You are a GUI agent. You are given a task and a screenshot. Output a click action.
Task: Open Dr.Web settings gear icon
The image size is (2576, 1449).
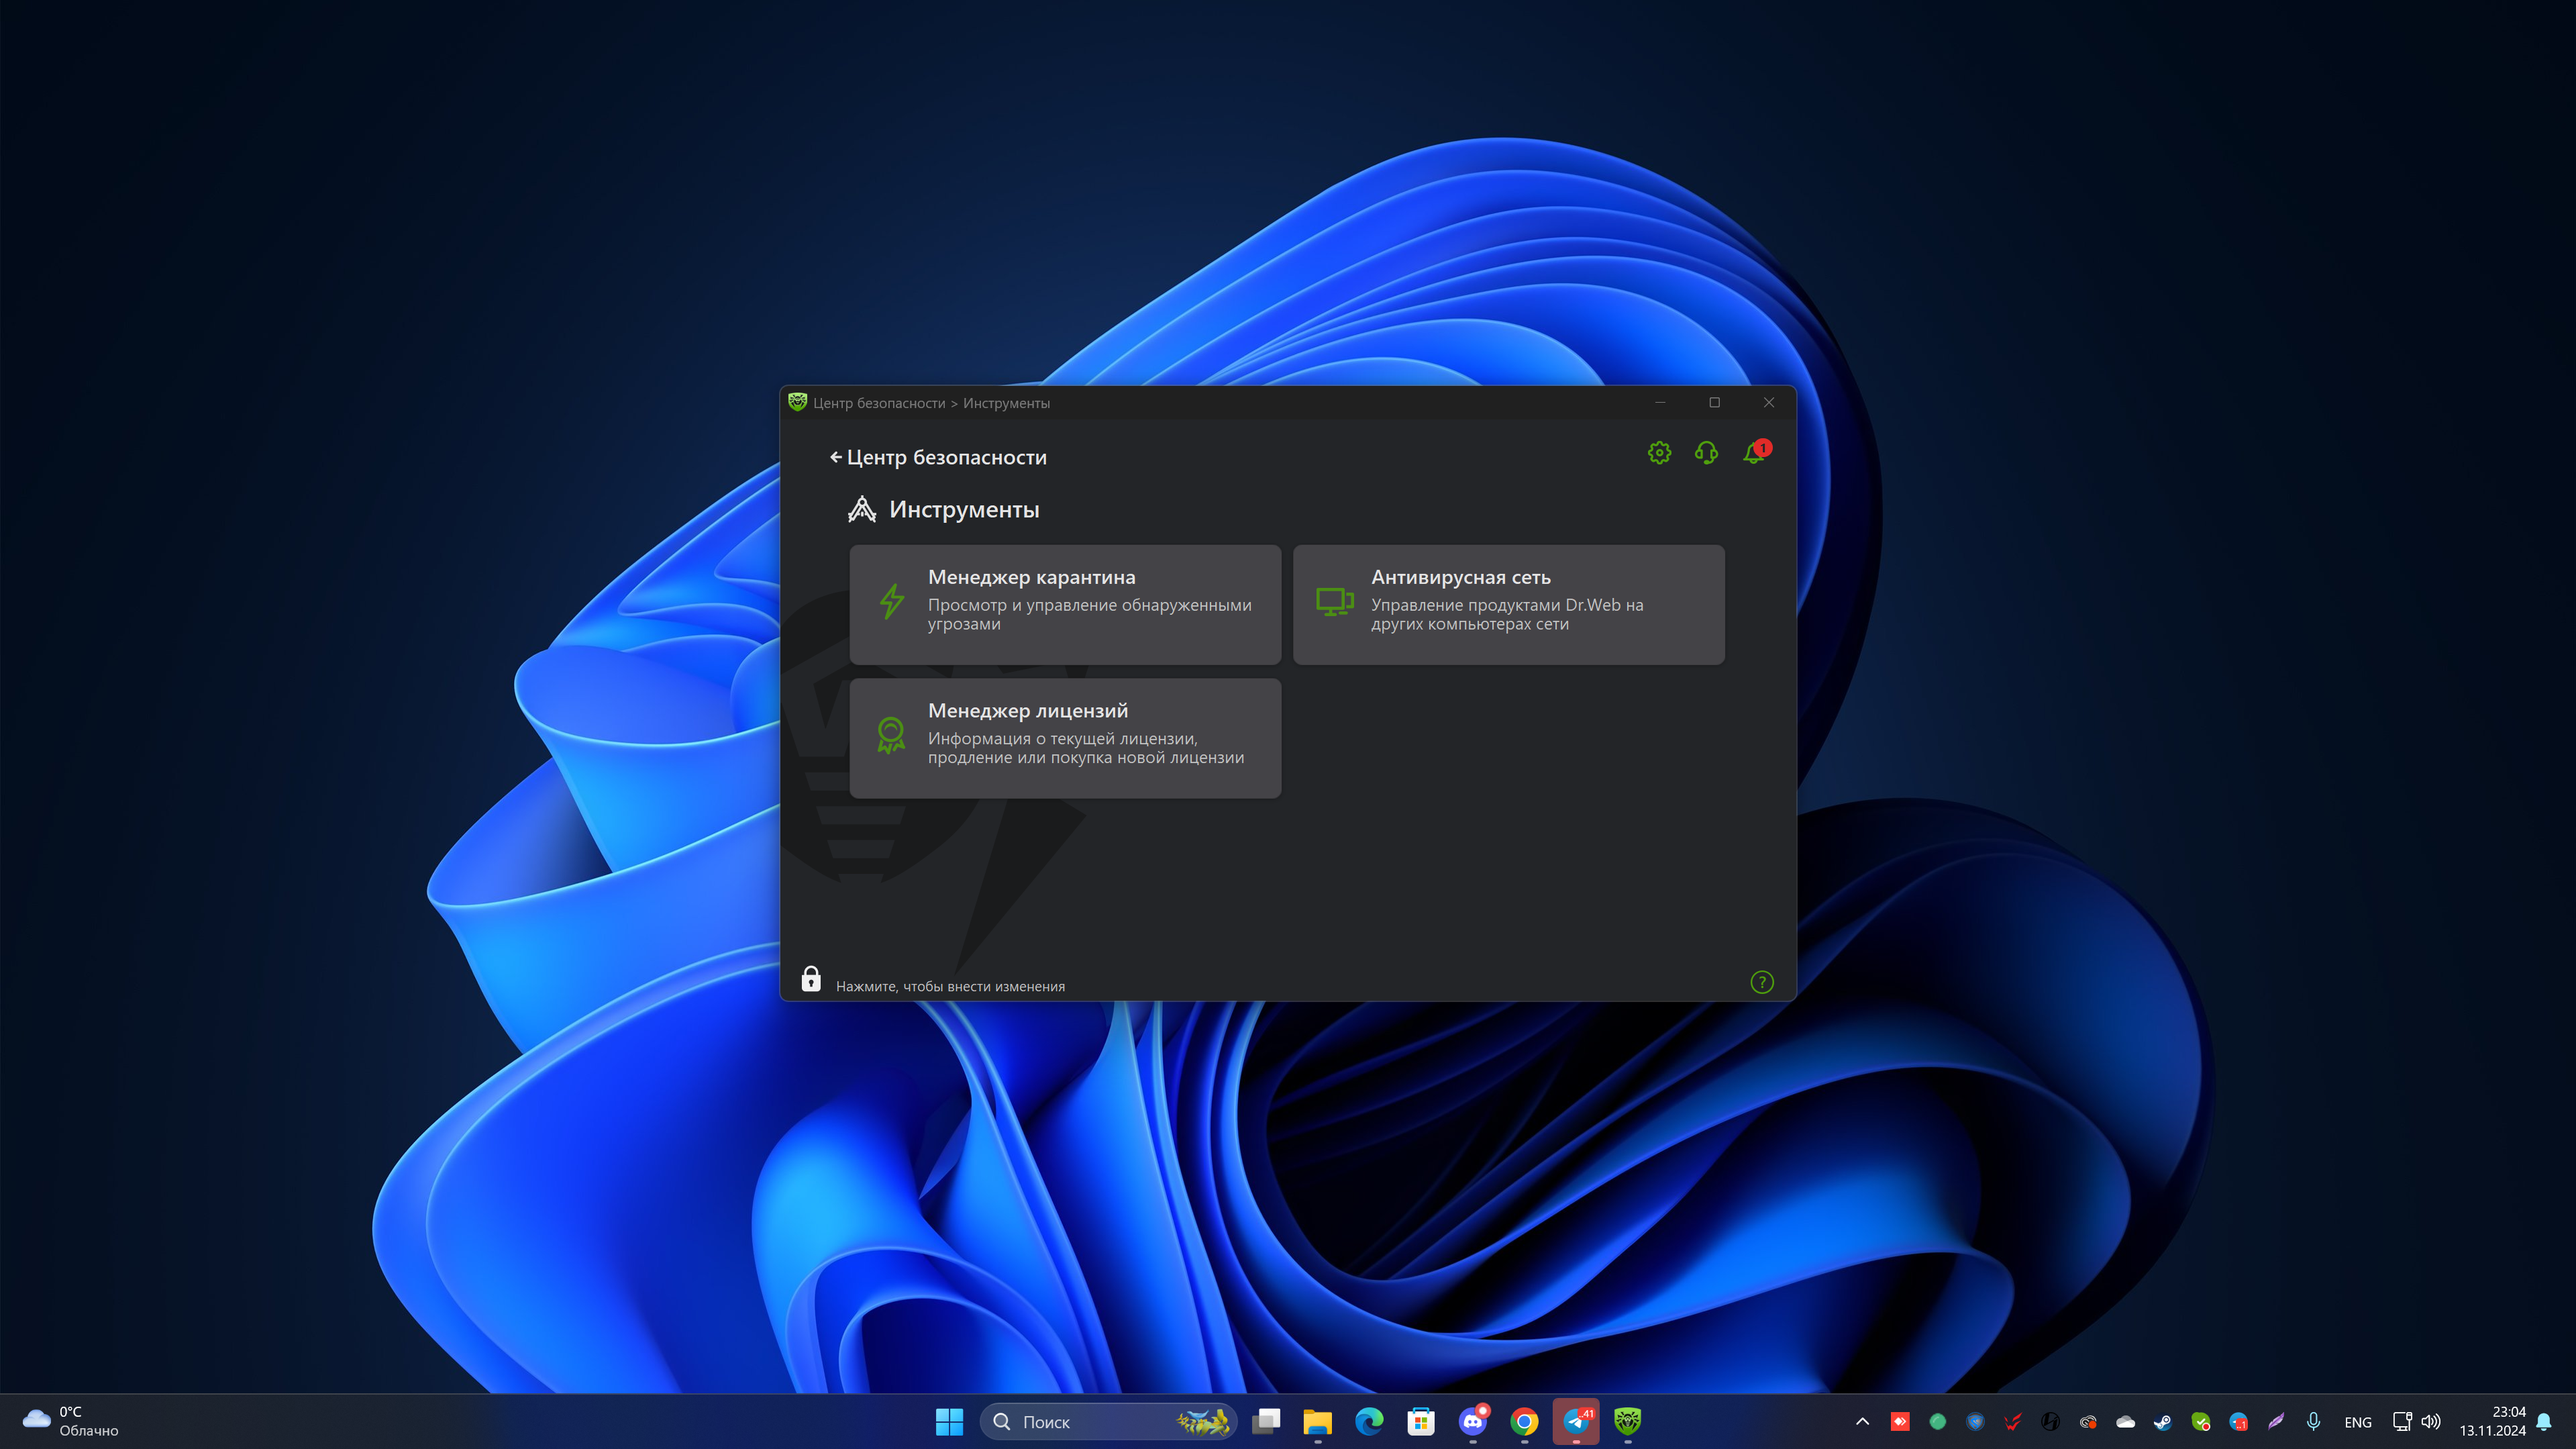[x=1659, y=453]
